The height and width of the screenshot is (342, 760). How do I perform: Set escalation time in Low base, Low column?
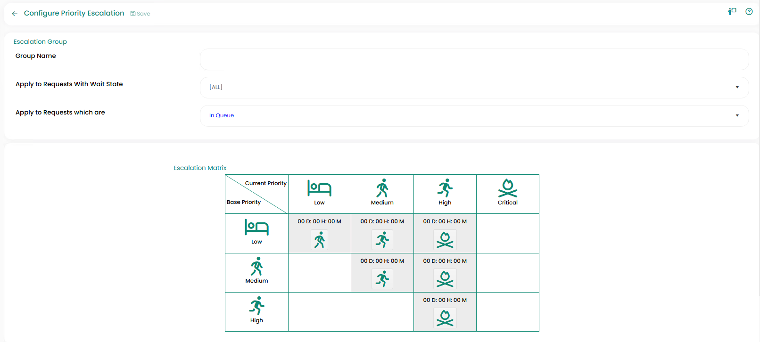[x=319, y=221]
